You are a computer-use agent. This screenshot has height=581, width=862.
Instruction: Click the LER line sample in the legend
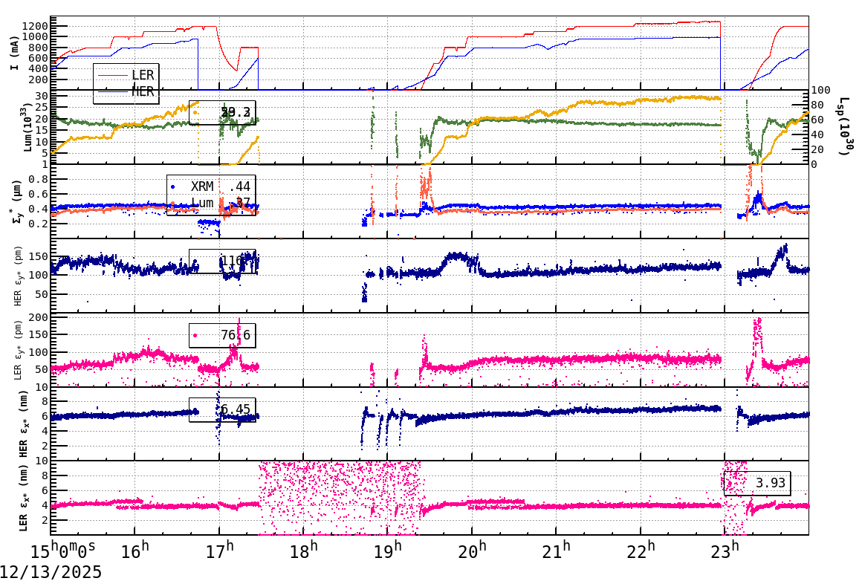(111, 74)
